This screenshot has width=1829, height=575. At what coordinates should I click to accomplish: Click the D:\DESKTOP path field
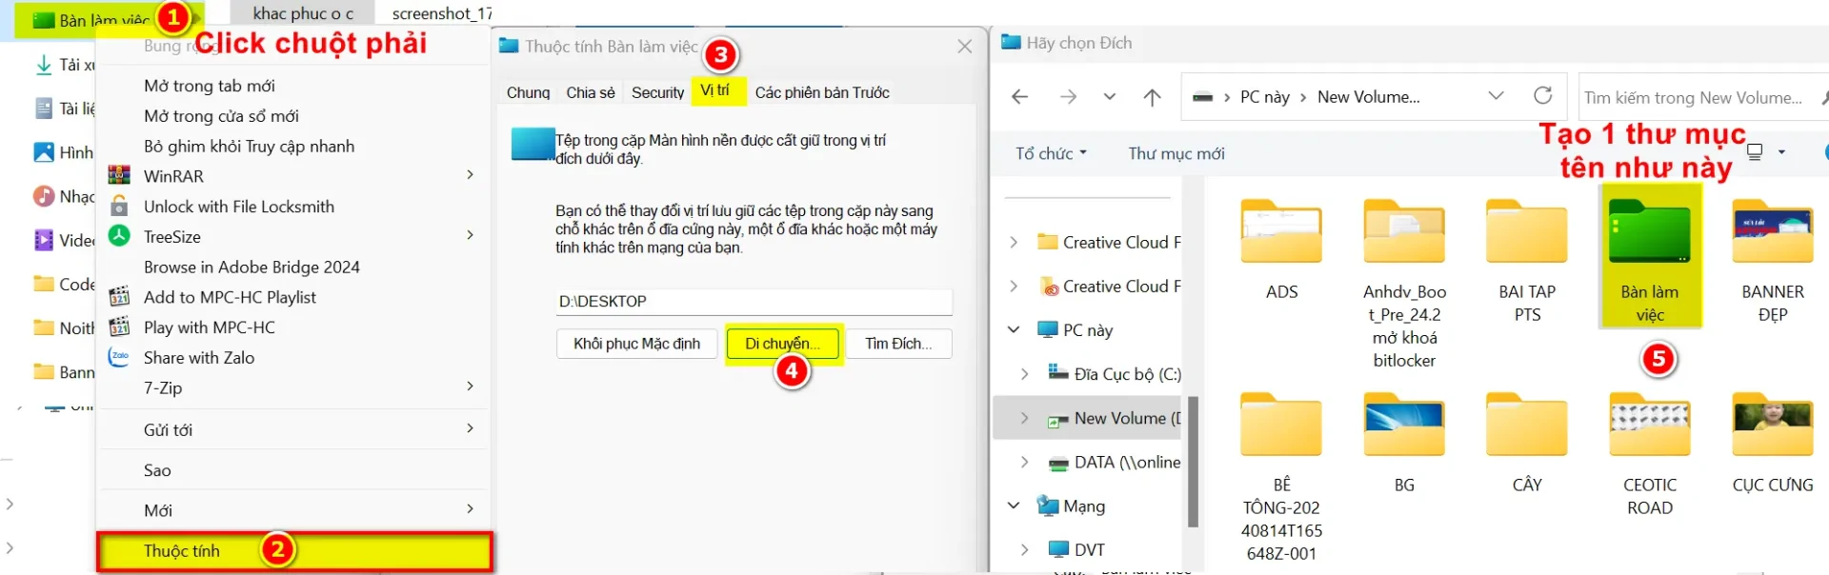click(x=753, y=302)
